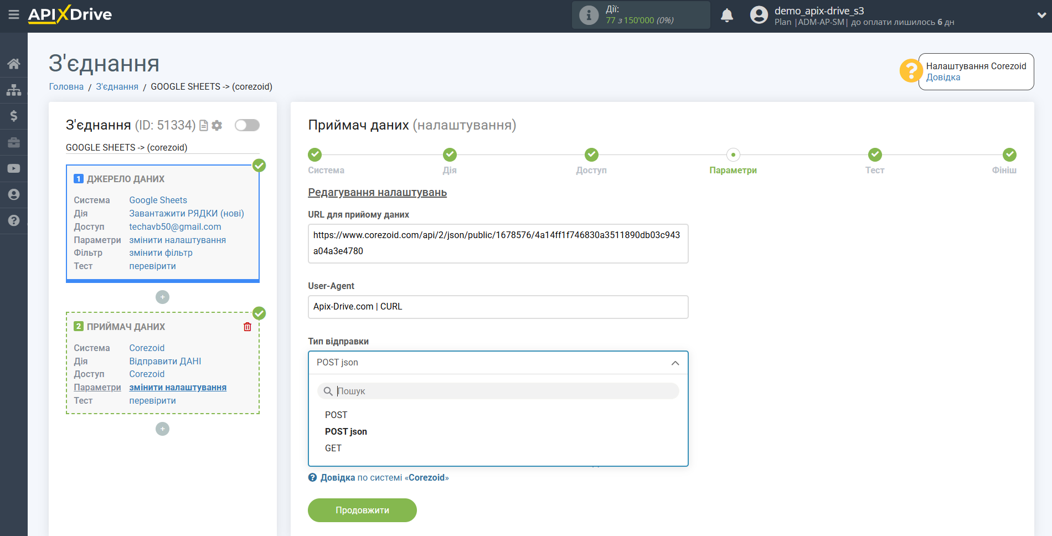
Task: Click receiver Система Corezoid link
Action: click(x=147, y=348)
